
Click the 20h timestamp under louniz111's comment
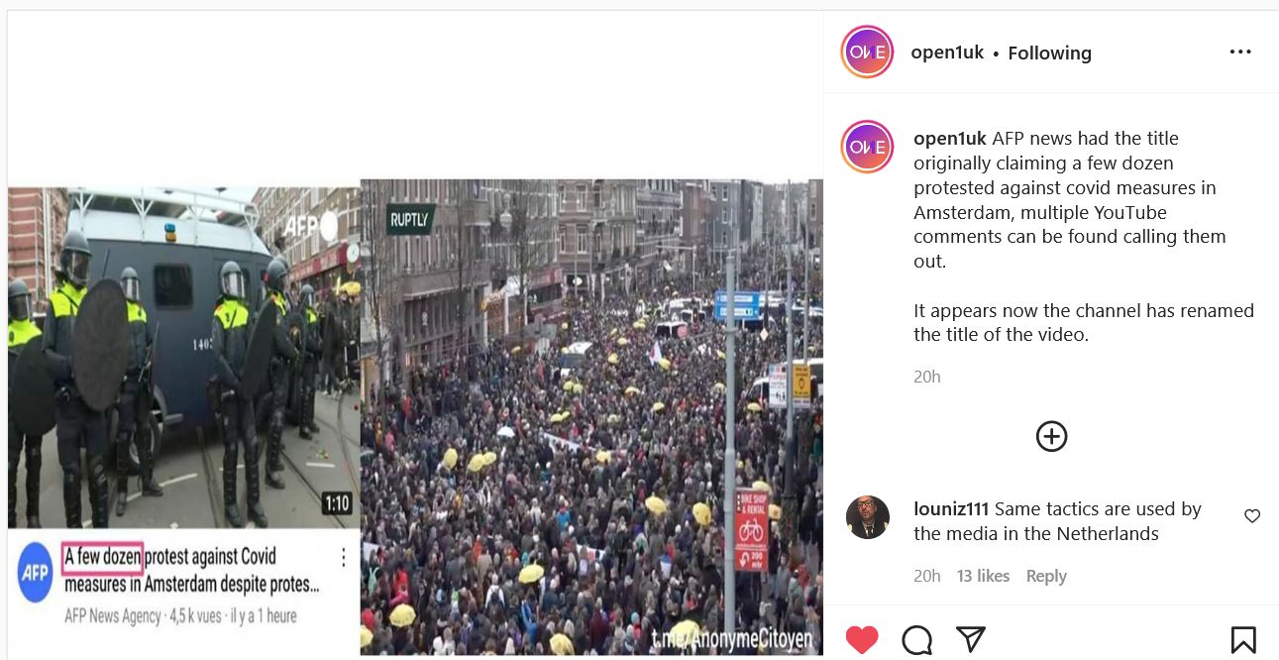[x=927, y=576]
